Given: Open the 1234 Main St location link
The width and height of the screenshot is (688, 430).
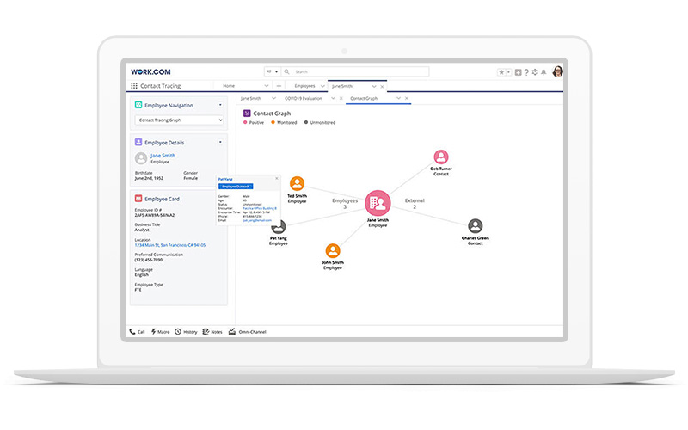Looking at the screenshot, I should (x=169, y=245).
